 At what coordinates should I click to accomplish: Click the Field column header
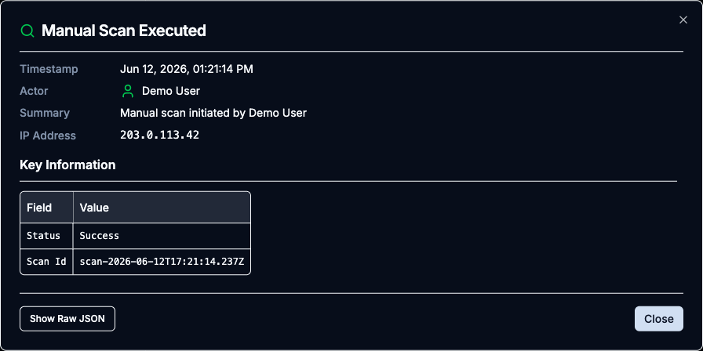click(x=46, y=208)
